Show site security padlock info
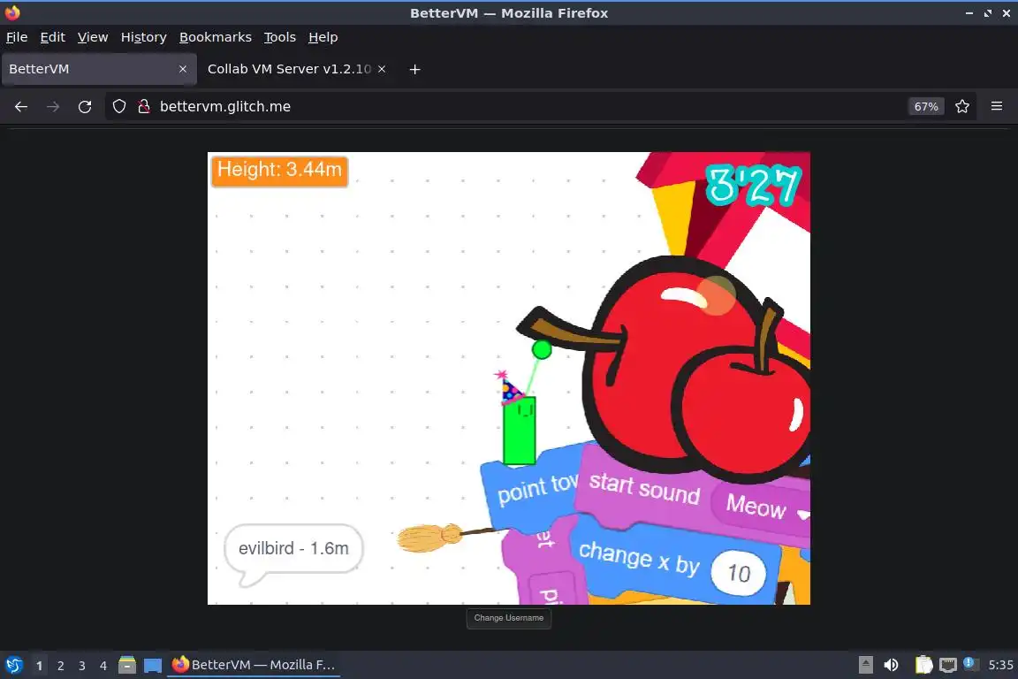The image size is (1018, 679). 144,107
